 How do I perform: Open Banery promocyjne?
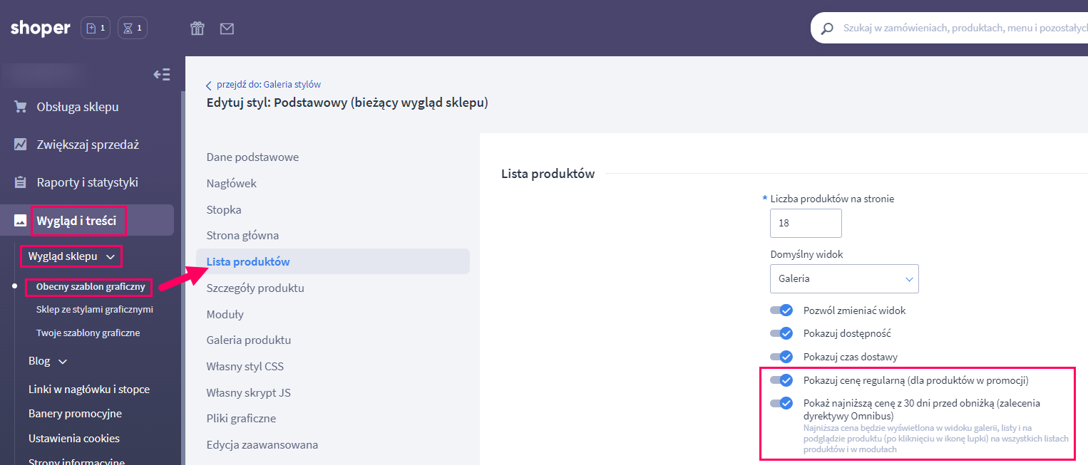pos(75,414)
